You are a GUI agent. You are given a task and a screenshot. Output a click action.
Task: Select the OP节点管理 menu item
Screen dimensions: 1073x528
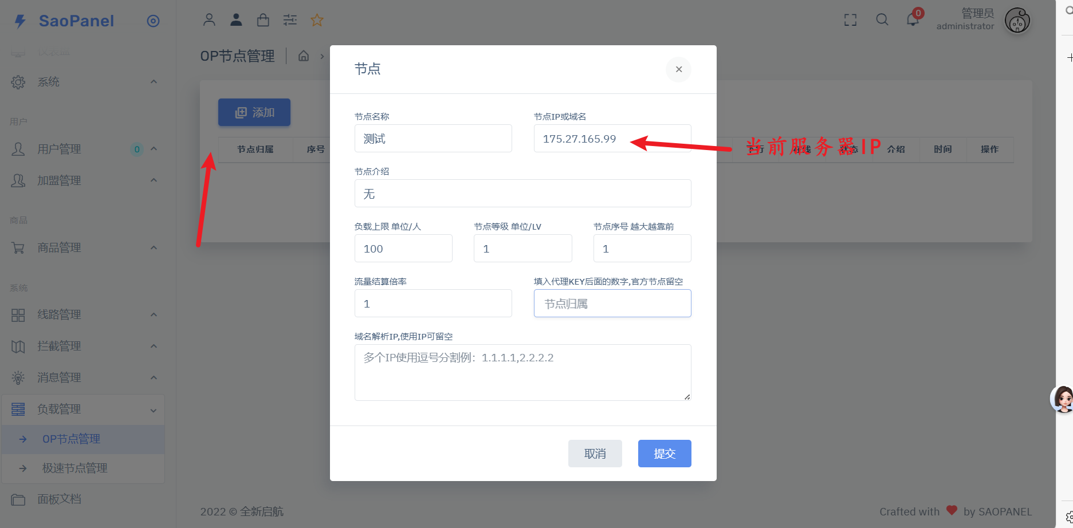[x=71, y=439]
